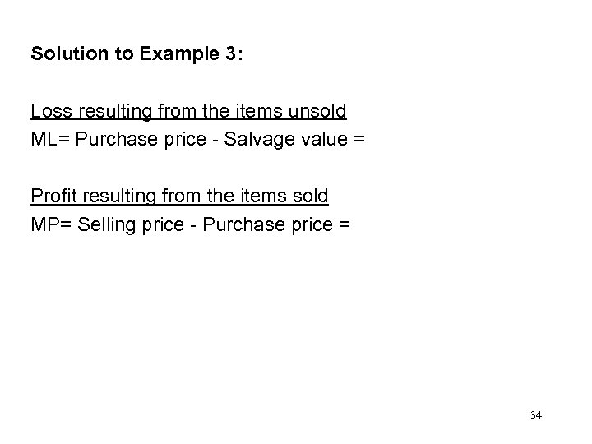
Task: Click the 'Solution to Example 3:' heading
Action: [136, 54]
